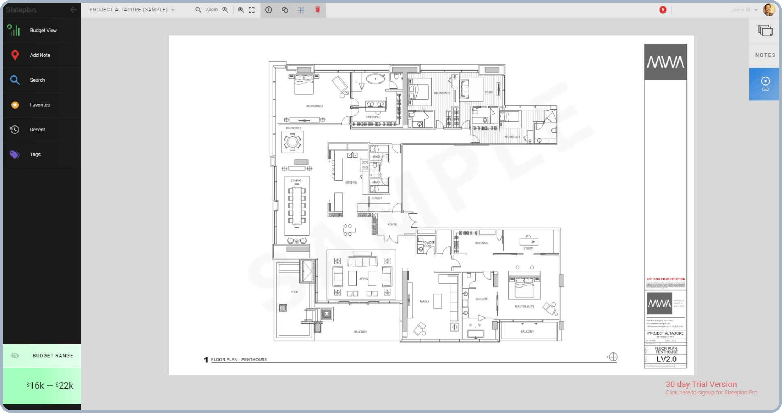Click the red trash delete icon
782x413 pixels.
tap(318, 10)
